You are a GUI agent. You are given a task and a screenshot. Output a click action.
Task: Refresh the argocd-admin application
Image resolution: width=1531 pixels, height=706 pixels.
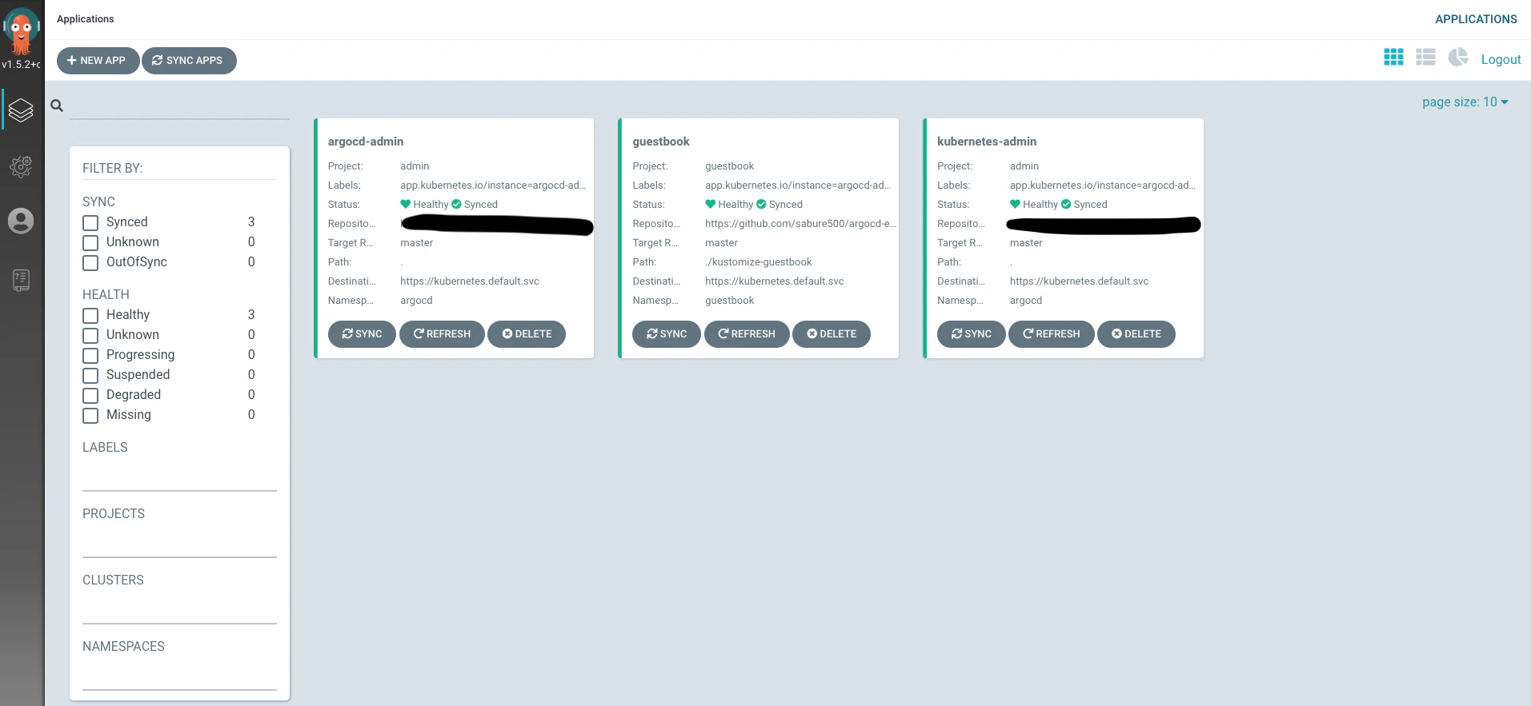click(x=442, y=334)
